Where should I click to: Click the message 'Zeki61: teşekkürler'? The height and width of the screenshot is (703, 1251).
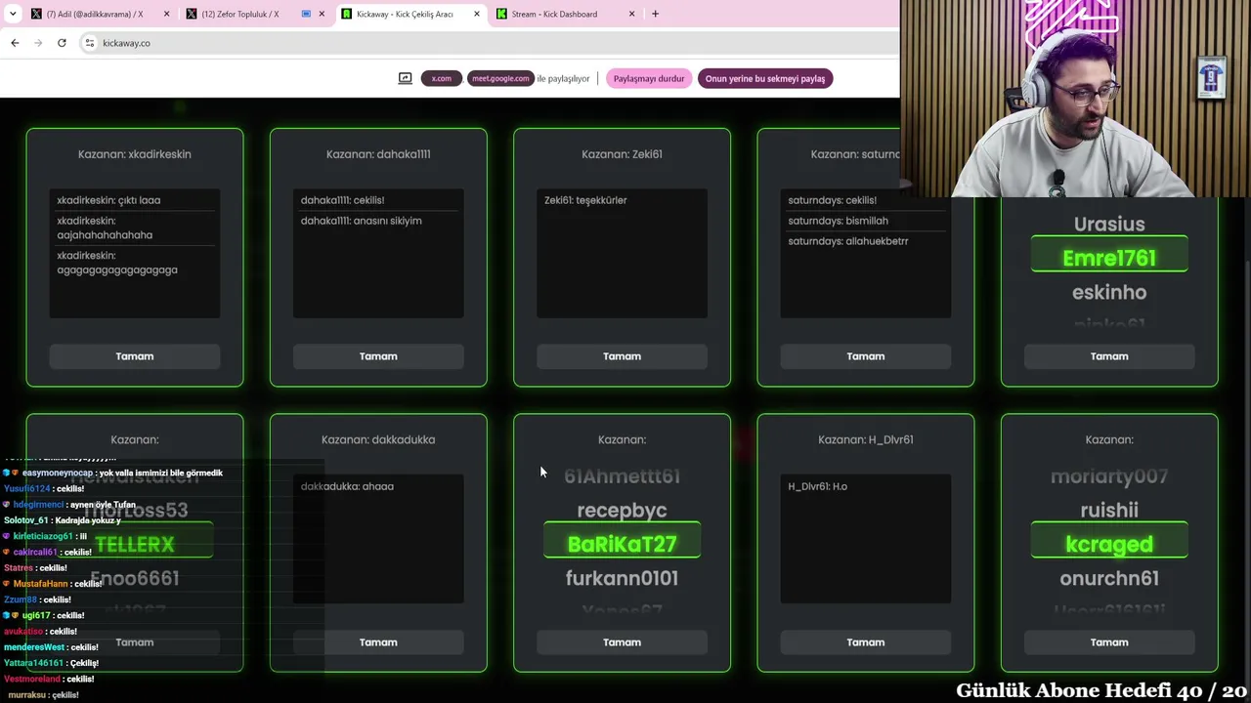coord(585,200)
